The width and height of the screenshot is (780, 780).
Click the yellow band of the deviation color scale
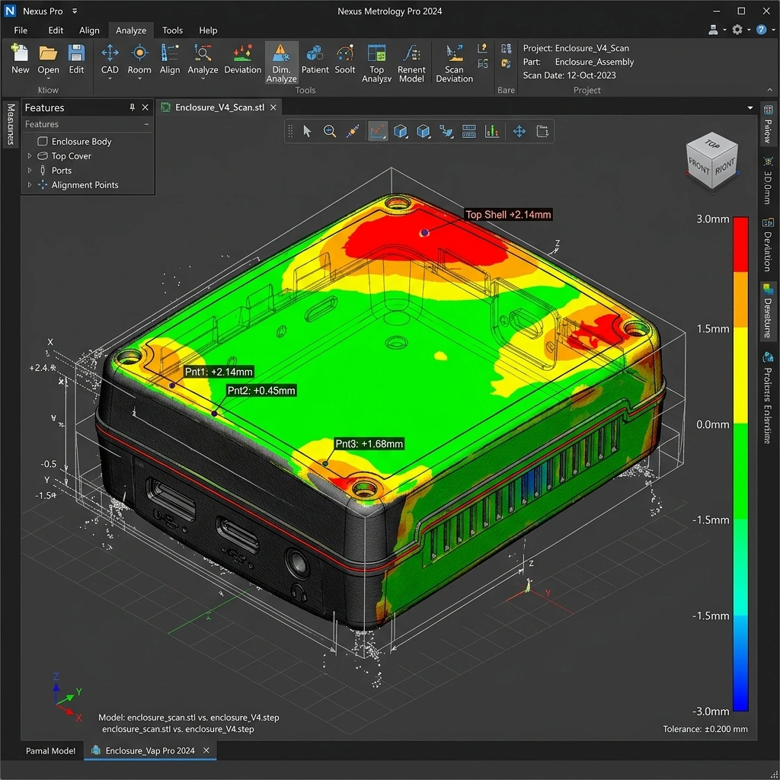coord(740,375)
